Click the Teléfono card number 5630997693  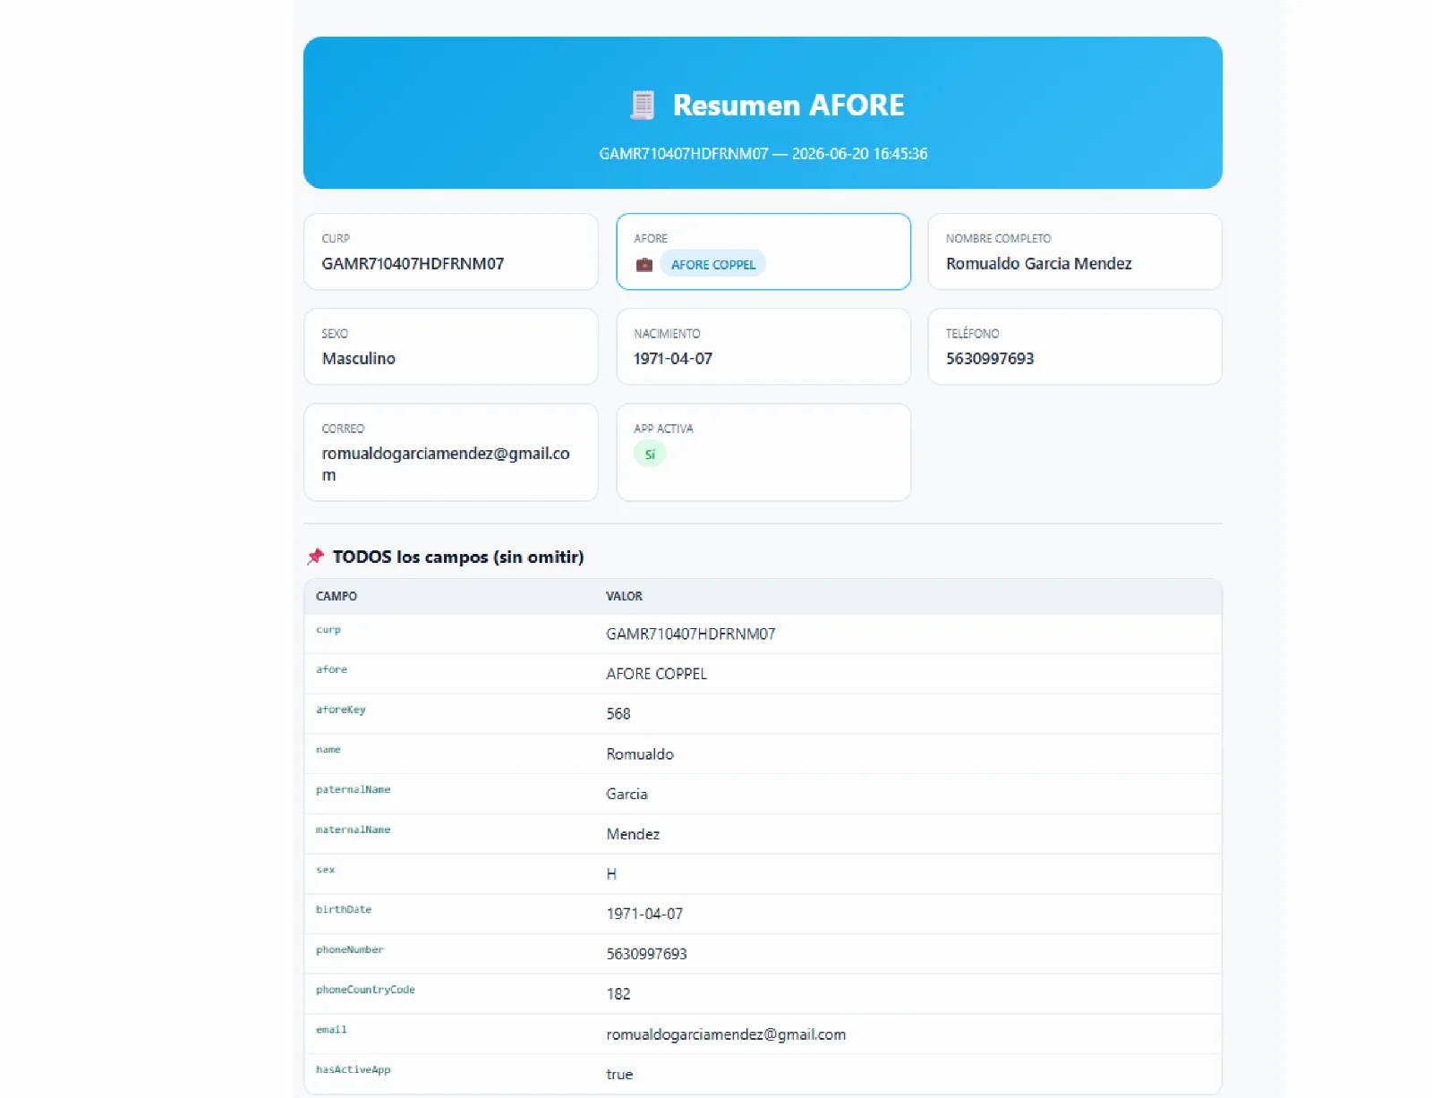[989, 359]
